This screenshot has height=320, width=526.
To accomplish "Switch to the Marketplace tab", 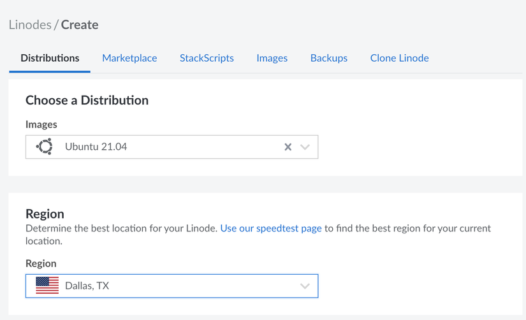I will point(129,58).
